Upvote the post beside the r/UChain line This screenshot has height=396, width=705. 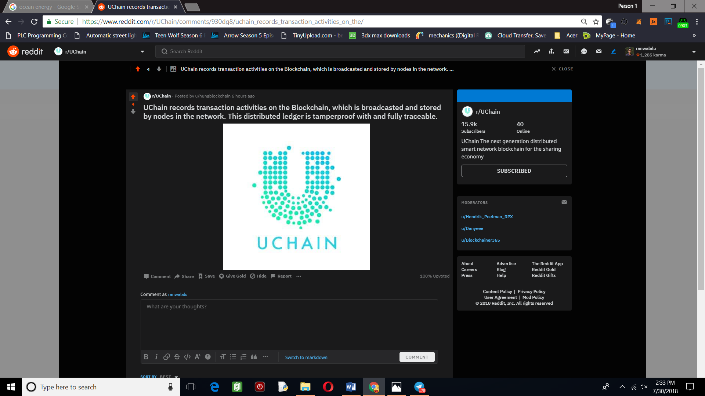133,96
